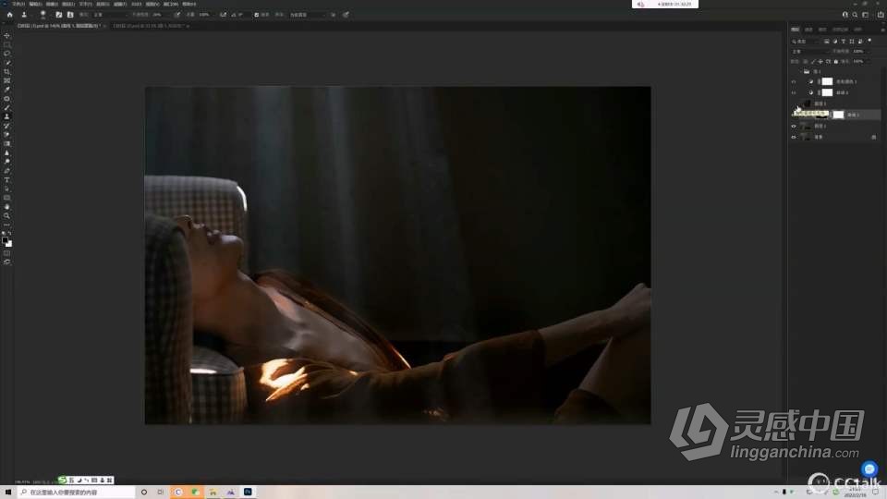The image size is (887, 499).
Task: Select the Spot Healing Brush tool
Action: pos(6,99)
